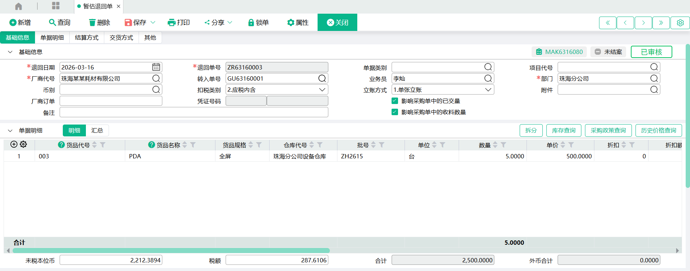Click the home icon in the top bar
Viewport: 690px width, 271px height.
[18, 6]
